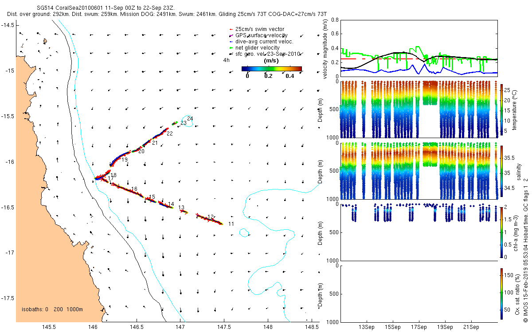Click latitude tick label '-17.5'
This screenshot has width=532, height=332.
point(8,298)
